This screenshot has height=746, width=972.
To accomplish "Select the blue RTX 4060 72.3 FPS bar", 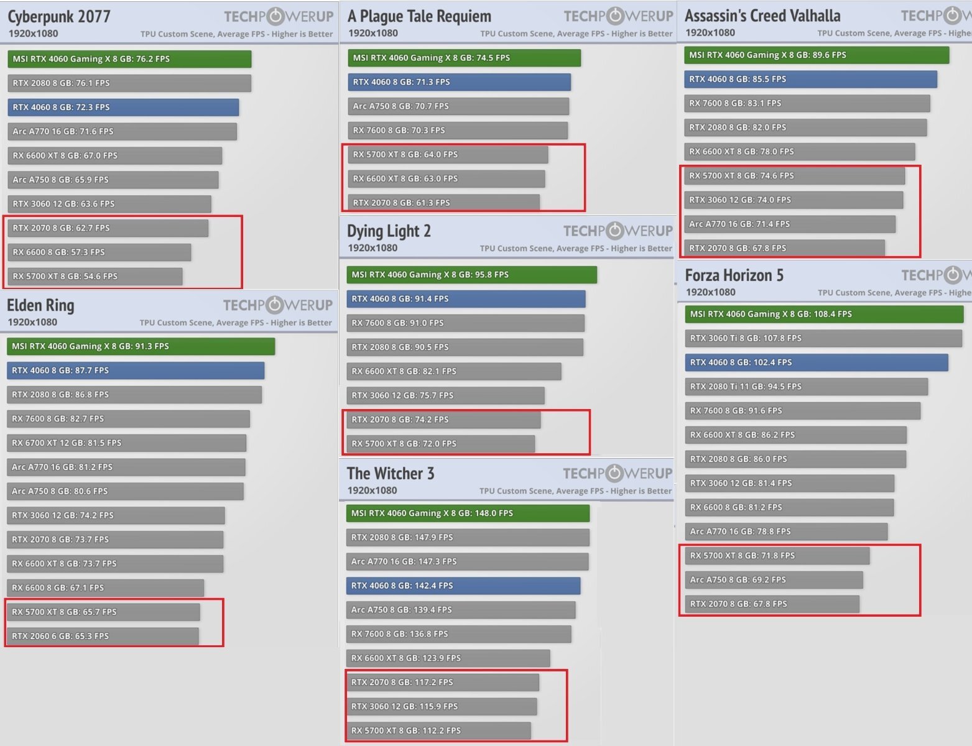I will (x=123, y=108).
